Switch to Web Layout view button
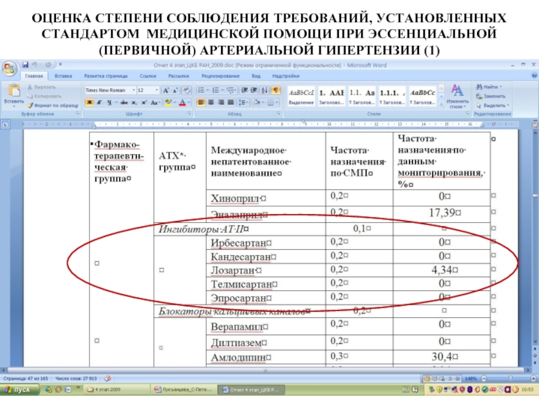This screenshot has height=404, width=539. pos(442,378)
